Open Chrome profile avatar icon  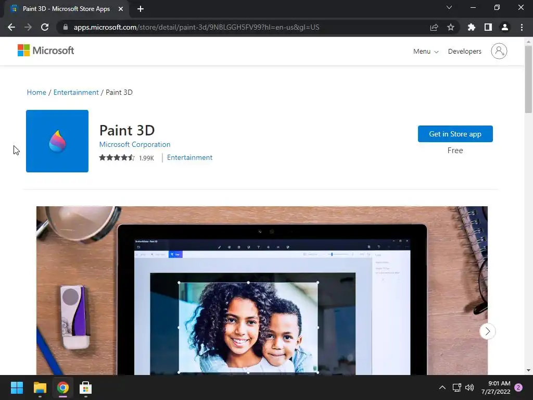tap(505, 27)
